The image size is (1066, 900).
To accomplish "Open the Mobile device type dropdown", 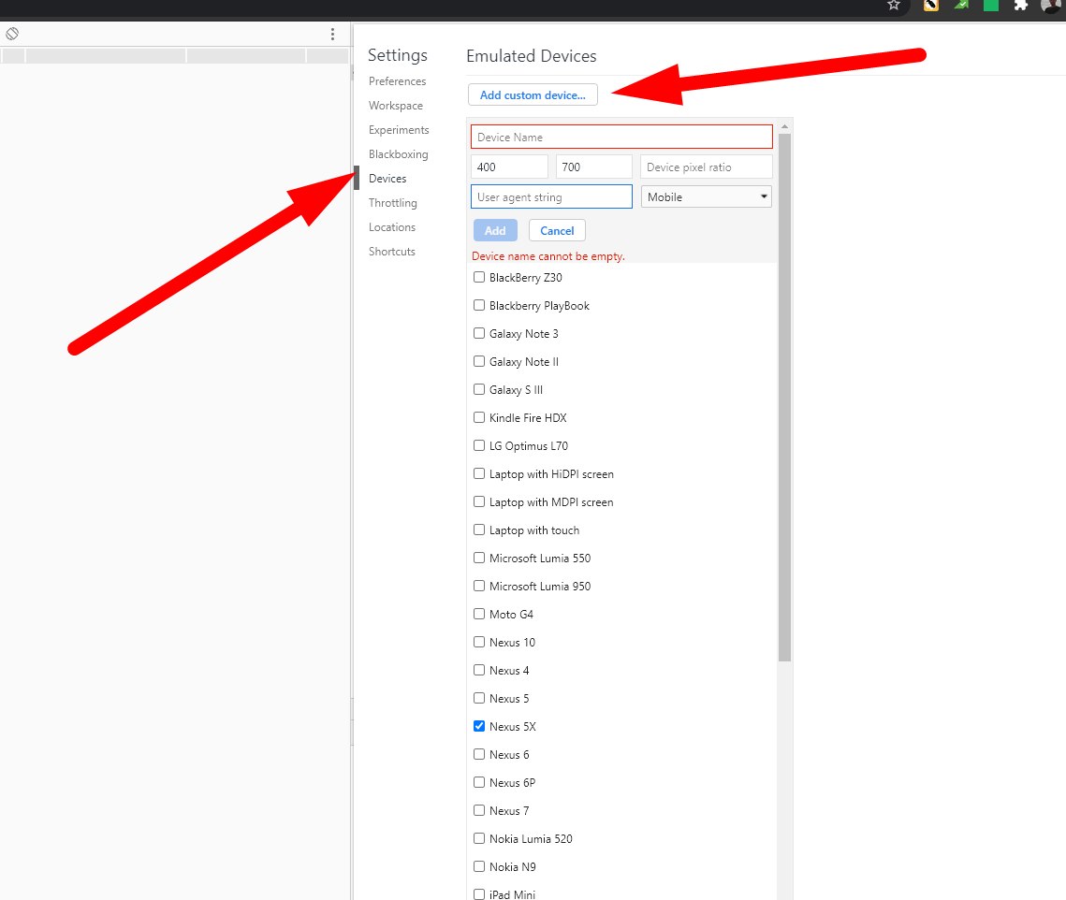I will (x=707, y=196).
